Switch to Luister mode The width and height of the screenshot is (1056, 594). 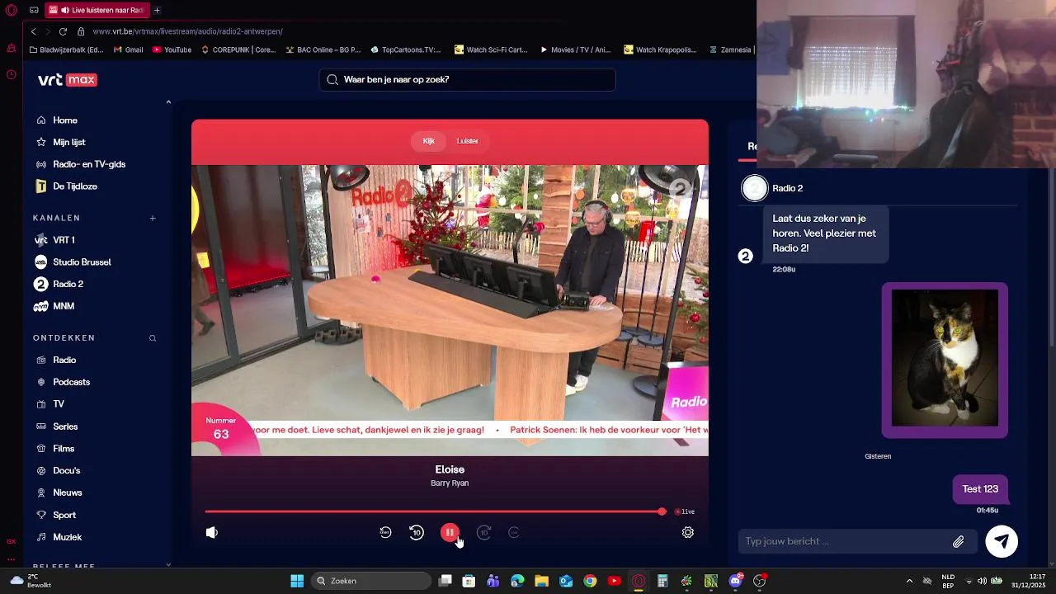[x=468, y=141]
